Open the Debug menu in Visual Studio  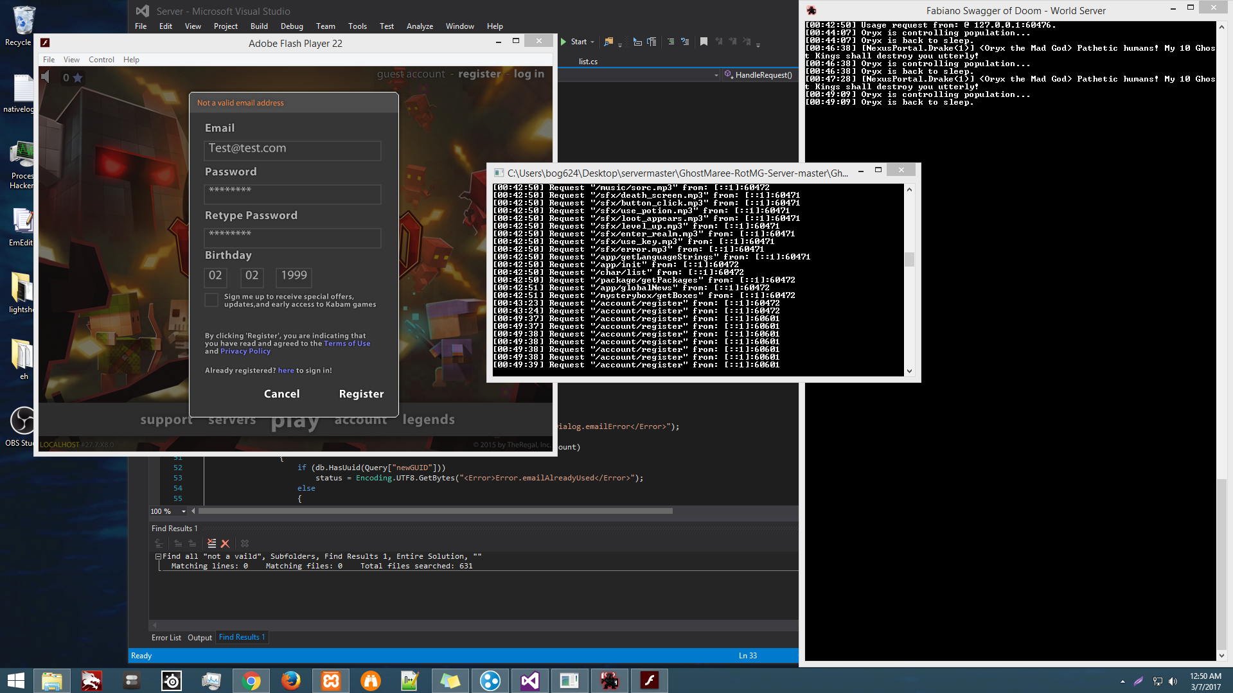coord(292,26)
